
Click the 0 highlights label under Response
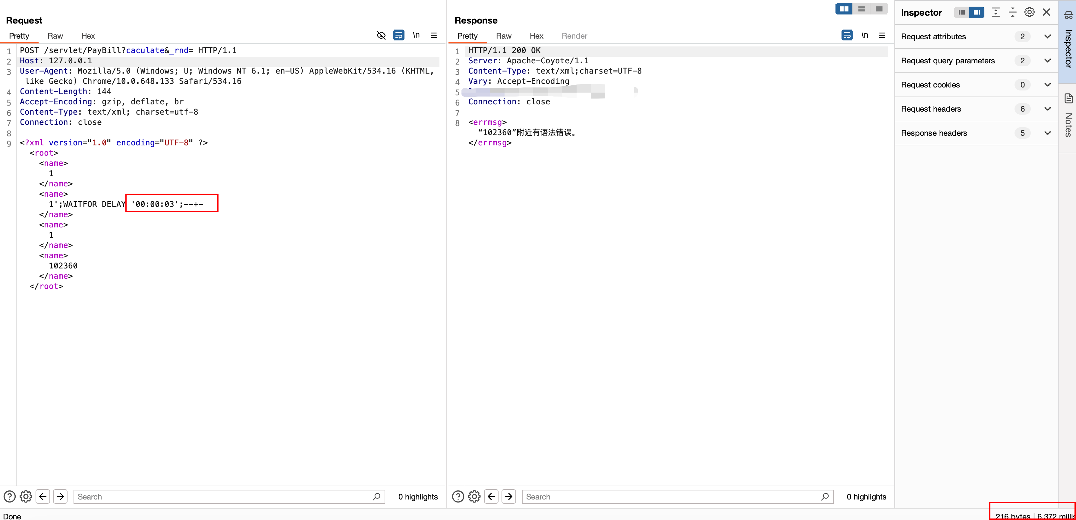(x=866, y=496)
